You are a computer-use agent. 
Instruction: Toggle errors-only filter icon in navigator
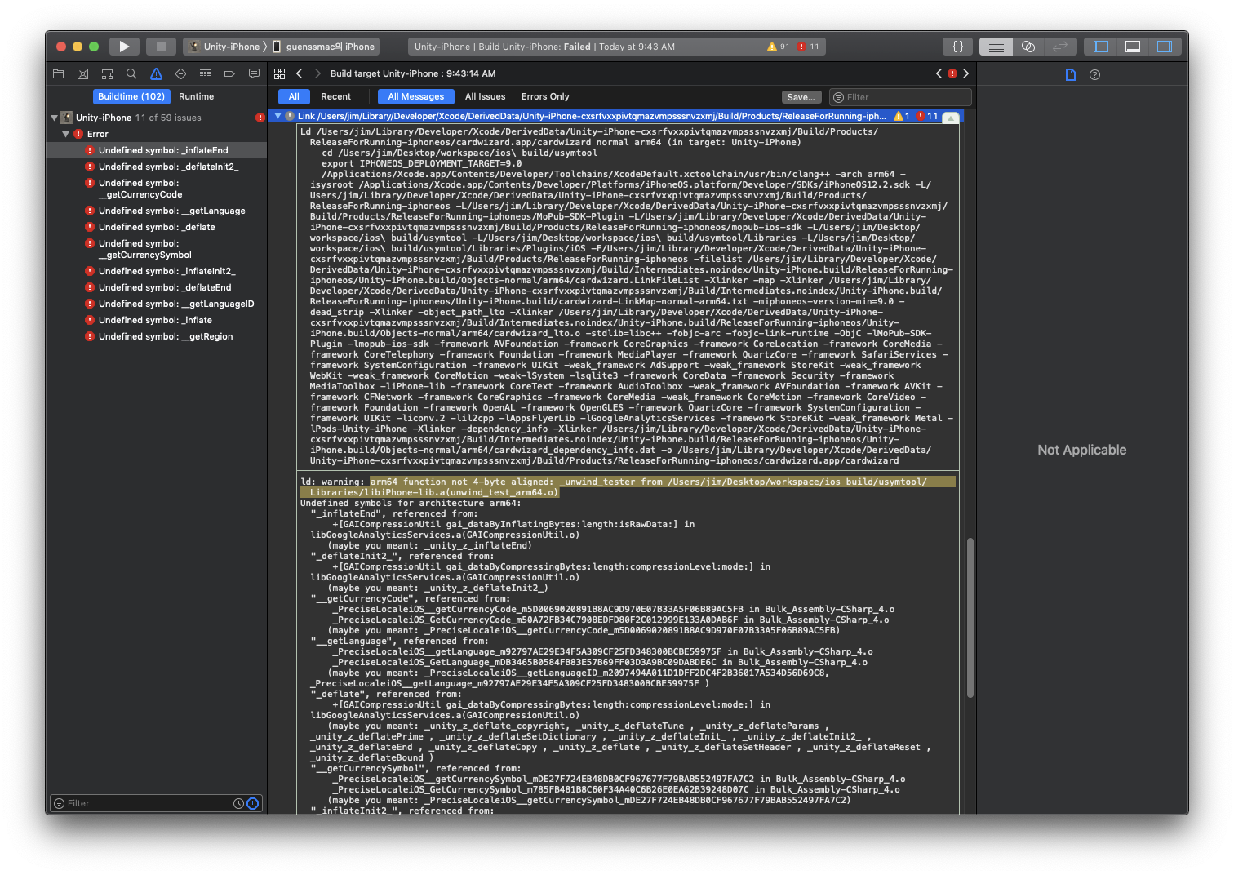[253, 804]
